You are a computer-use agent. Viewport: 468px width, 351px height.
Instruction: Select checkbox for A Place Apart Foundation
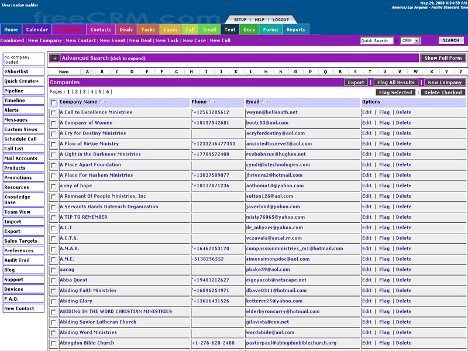pyautogui.click(x=53, y=165)
